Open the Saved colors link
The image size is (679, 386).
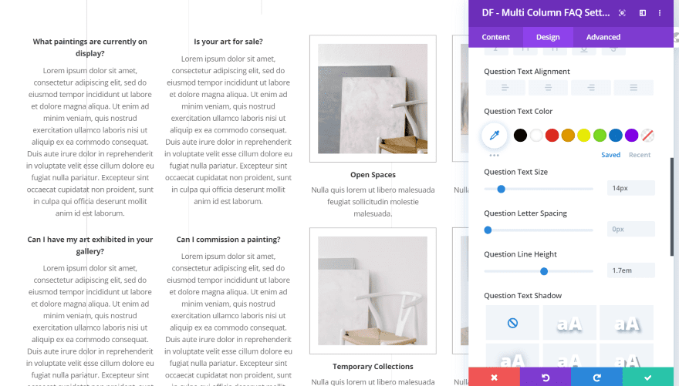point(610,155)
